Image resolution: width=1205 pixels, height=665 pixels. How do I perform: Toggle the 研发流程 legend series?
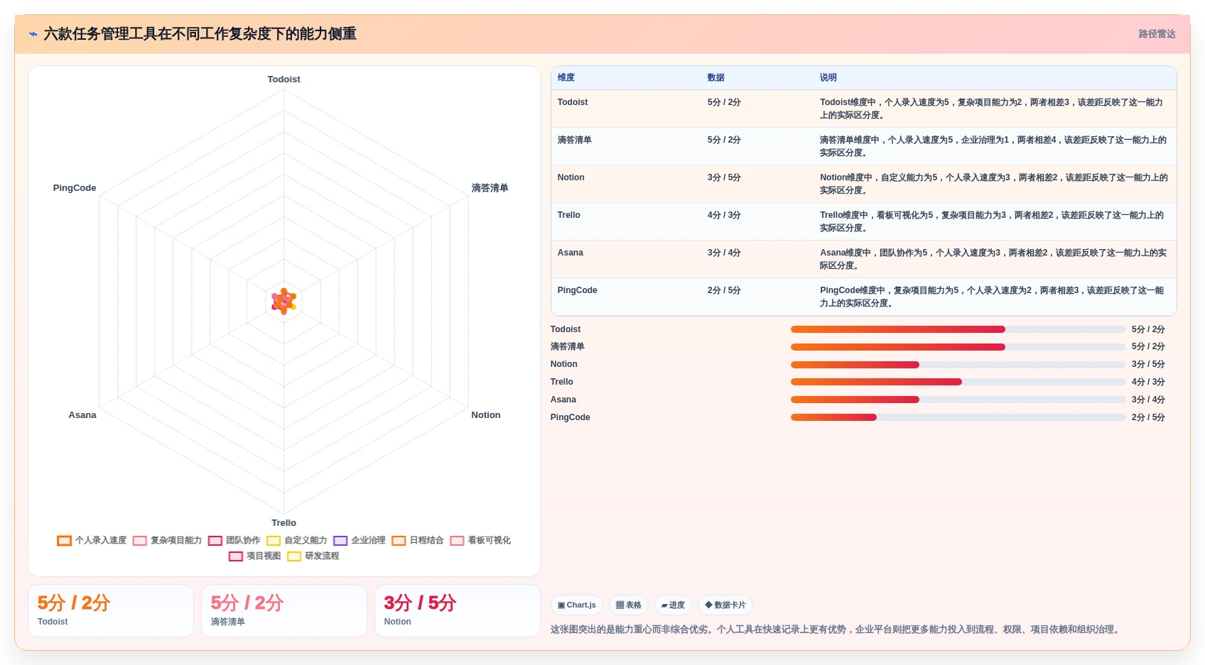(x=313, y=556)
